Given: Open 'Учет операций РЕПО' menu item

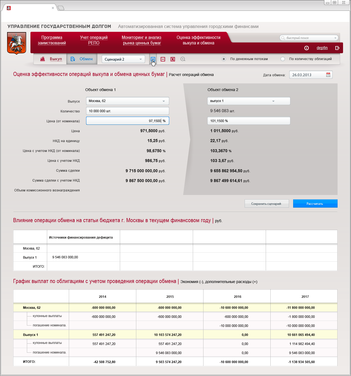Looking at the screenshot, I should tap(94, 40).
